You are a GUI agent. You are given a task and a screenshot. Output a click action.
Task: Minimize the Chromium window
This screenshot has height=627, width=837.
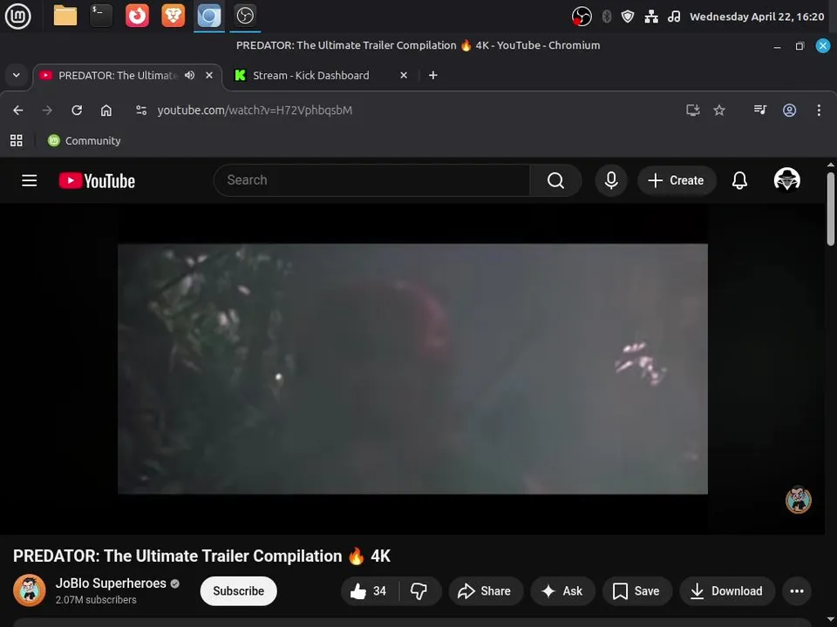(x=777, y=46)
